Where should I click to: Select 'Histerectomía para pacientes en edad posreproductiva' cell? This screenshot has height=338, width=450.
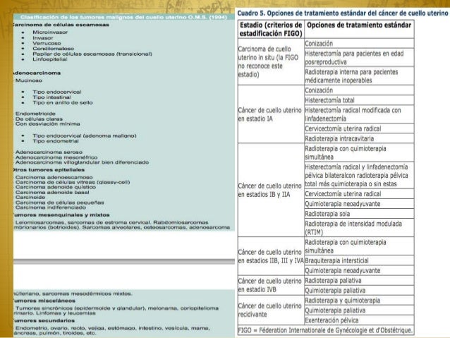coord(359,57)
